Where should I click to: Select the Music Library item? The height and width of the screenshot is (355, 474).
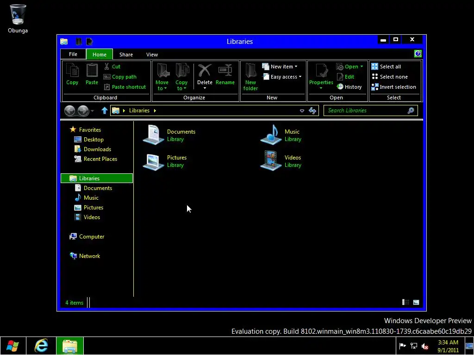[281, 135]
